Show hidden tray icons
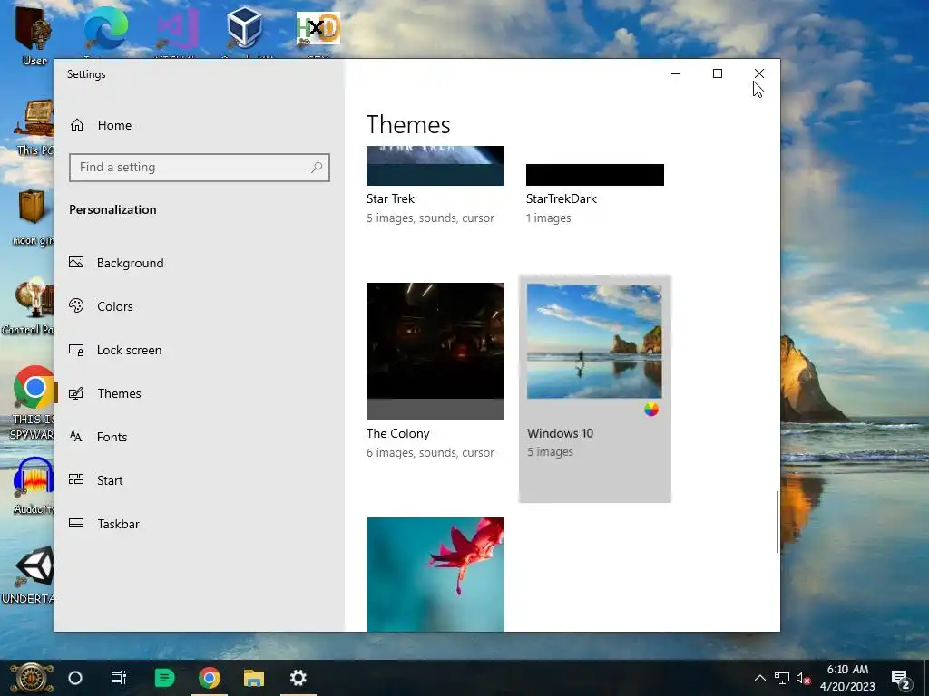The height and width of the screenshot is (696, 929). pyautogui.click(x=759, y=678)
